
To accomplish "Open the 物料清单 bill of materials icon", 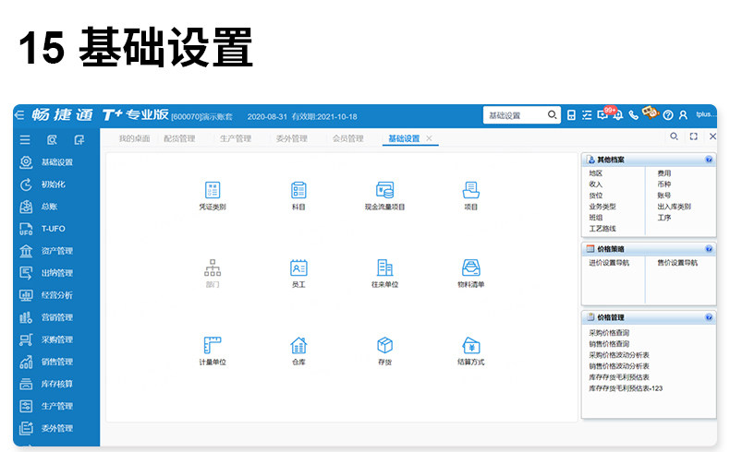I will click(x=470, y=268).
